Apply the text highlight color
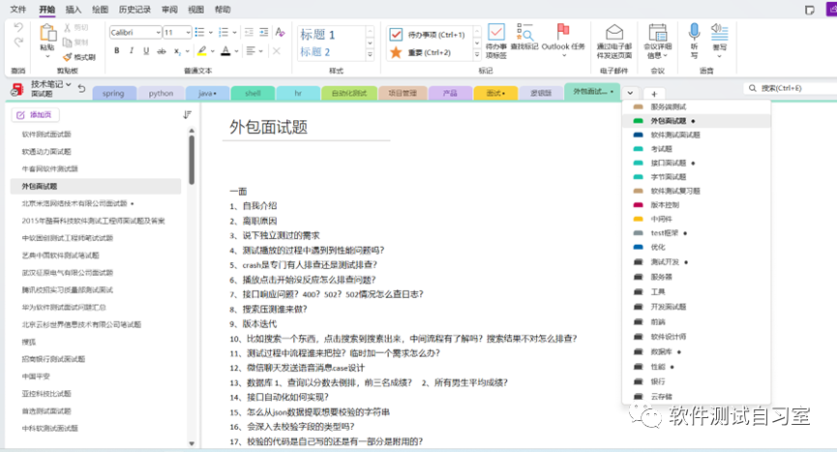Screen dimensions: 837x452 click(x=202, y=51)
